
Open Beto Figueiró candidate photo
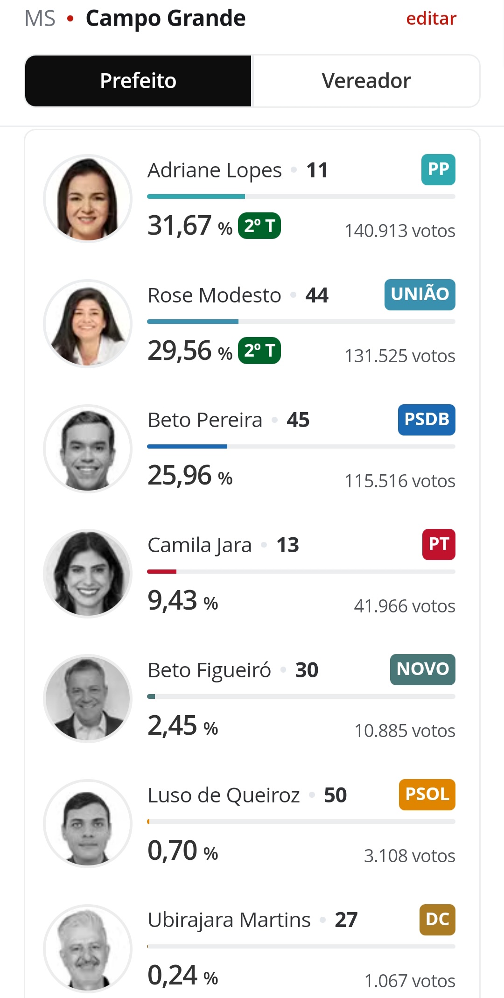coord(88,698)
